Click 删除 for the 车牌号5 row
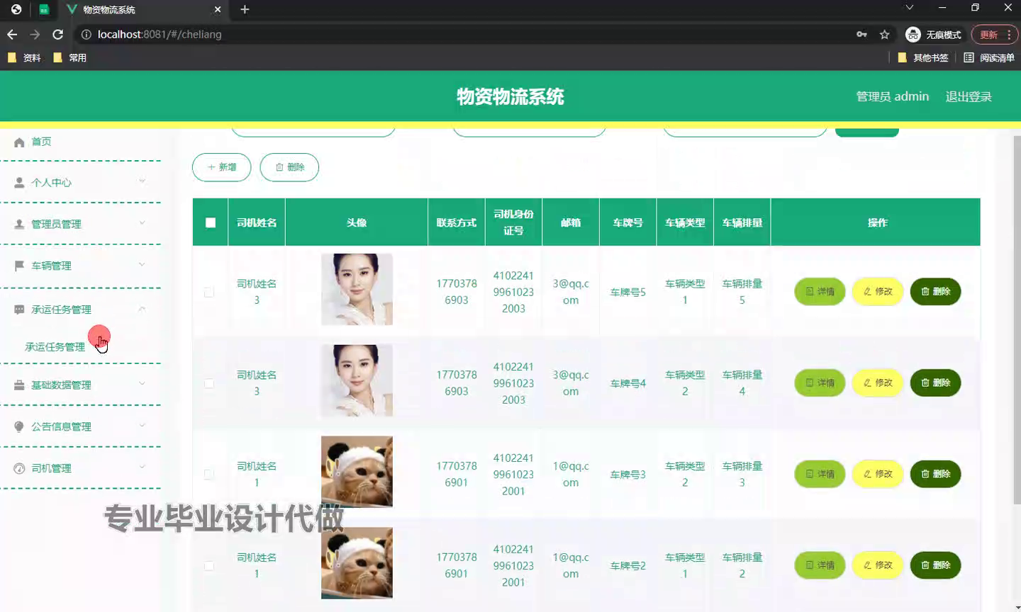Viewport: 1021px width, 612px height. [935, 291]
